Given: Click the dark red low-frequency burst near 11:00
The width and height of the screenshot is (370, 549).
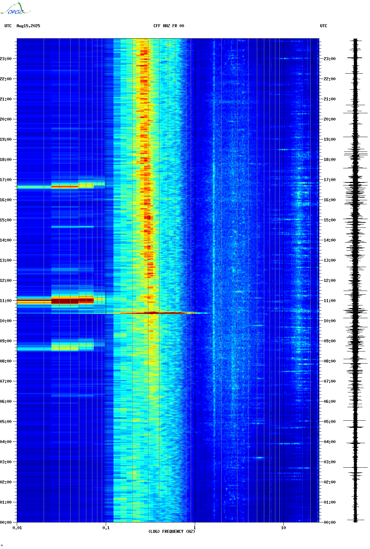Looking at the screenshot, I should click(60, 301).
